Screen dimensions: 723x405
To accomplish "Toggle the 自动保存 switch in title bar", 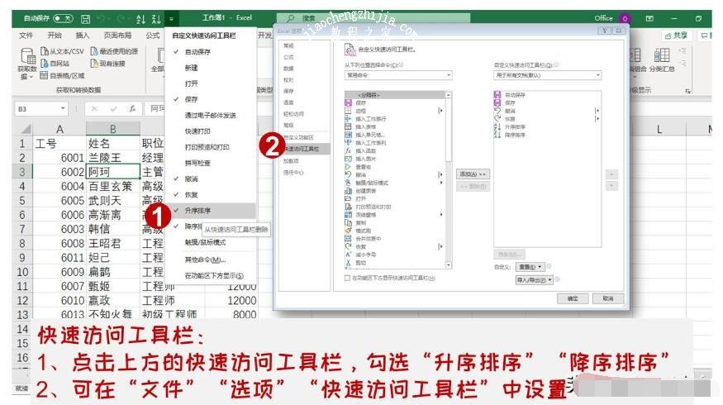I will click(63, 18).
